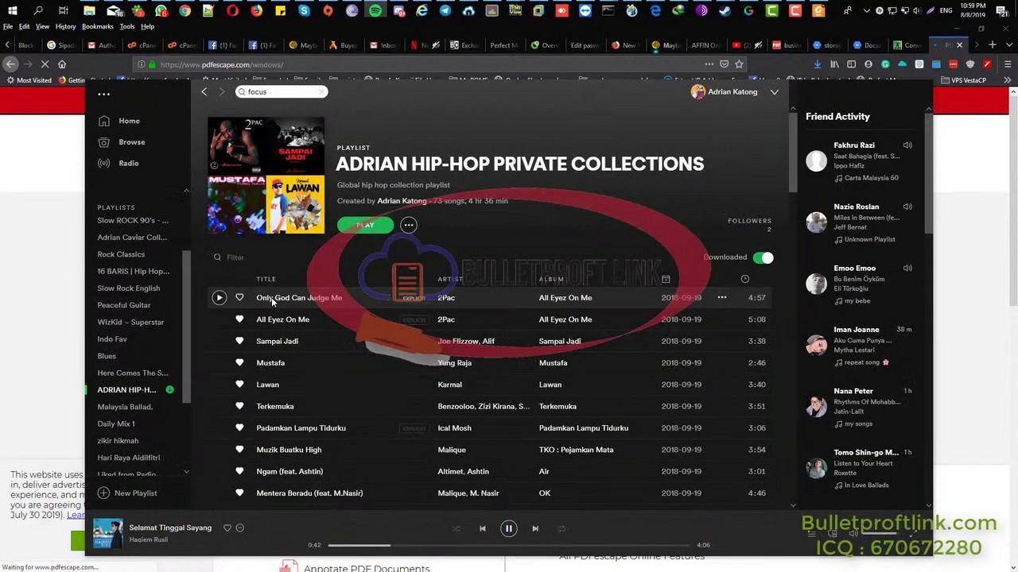Click the tracklist vertical scrollbar
1018x572 pixels.
point(793,151)
